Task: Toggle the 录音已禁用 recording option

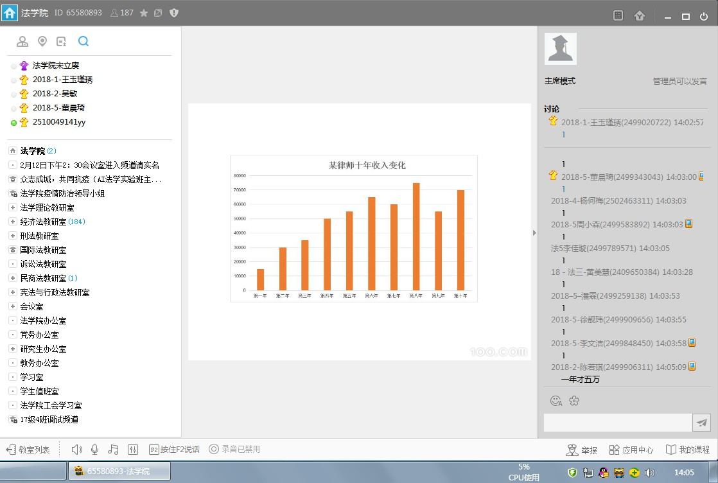Action: pyautogui.click(x=234, y=450)
